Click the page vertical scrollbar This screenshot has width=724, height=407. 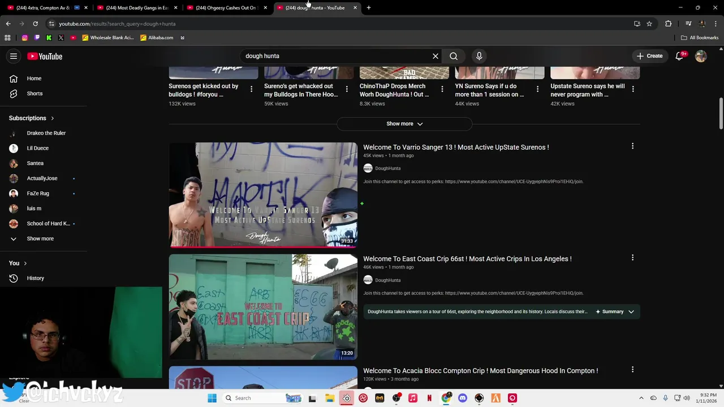[x=721, y=113]
